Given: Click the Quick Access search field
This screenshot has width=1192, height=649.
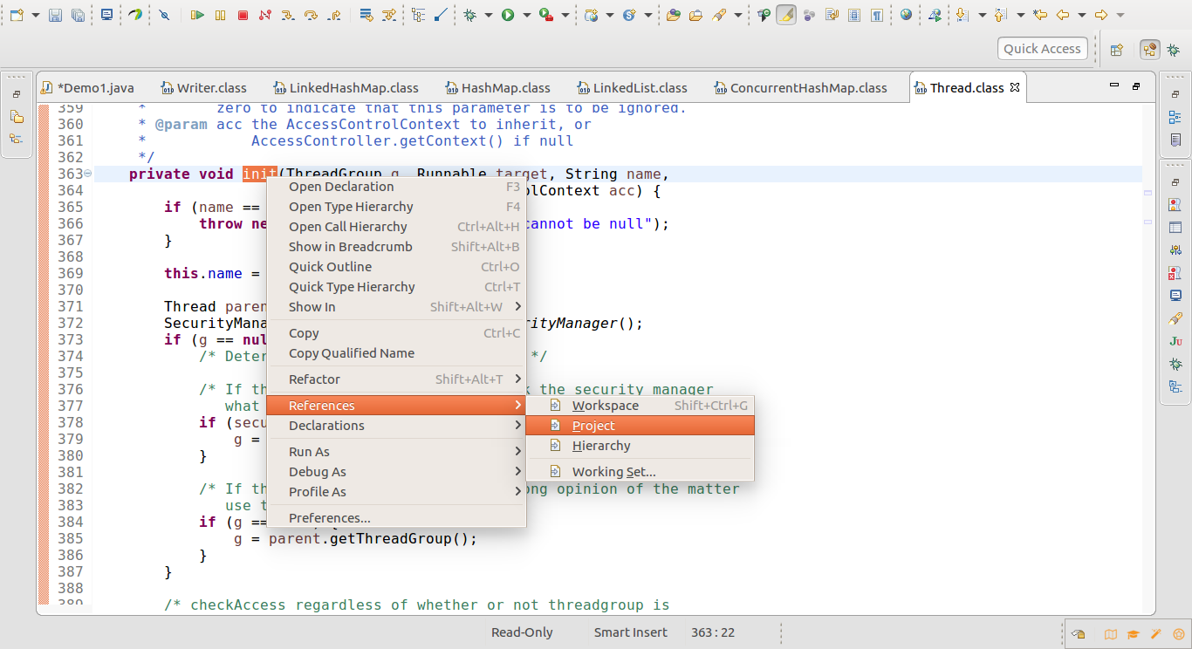Looking at the screenshot, I should point(1042,49).
